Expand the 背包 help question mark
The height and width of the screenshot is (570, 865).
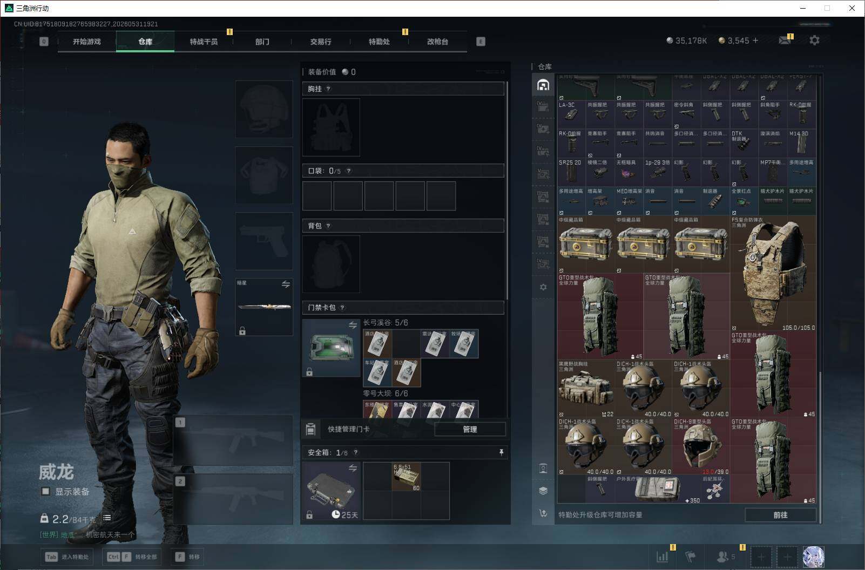coord(328,226)
